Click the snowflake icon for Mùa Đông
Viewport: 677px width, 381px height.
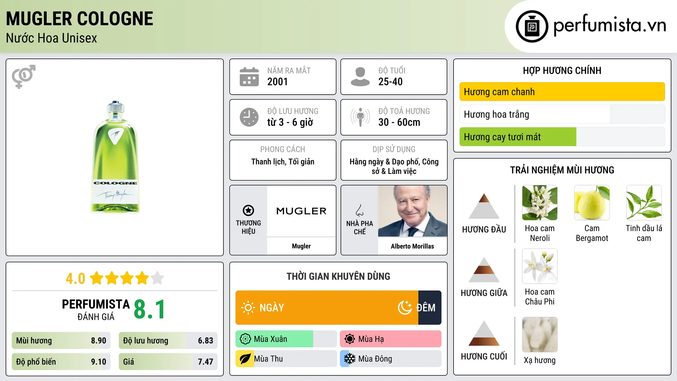pos(350,359)
